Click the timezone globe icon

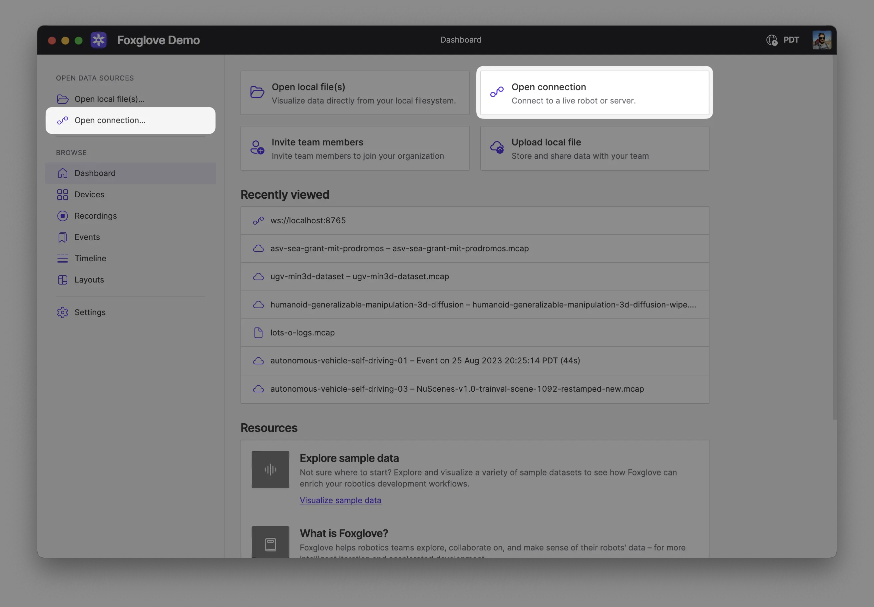pos(772,40)
